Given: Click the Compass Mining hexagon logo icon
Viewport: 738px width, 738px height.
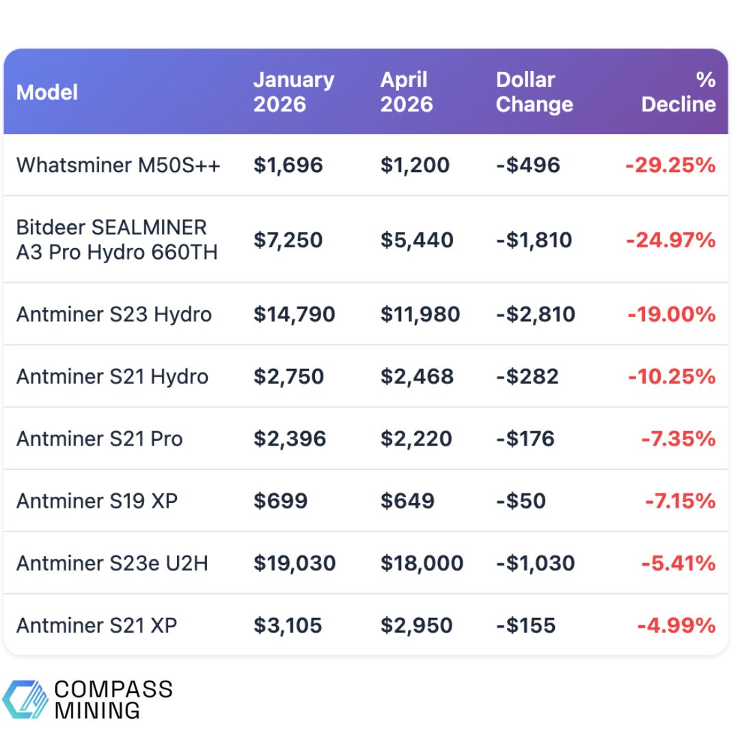Looking at the screenshot, I should [x=25, y=699].
